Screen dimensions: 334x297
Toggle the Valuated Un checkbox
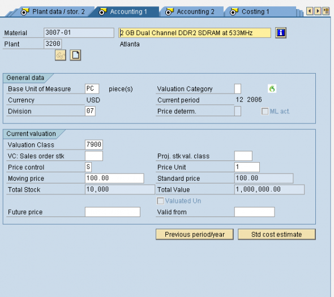click(x=160, y=201)
